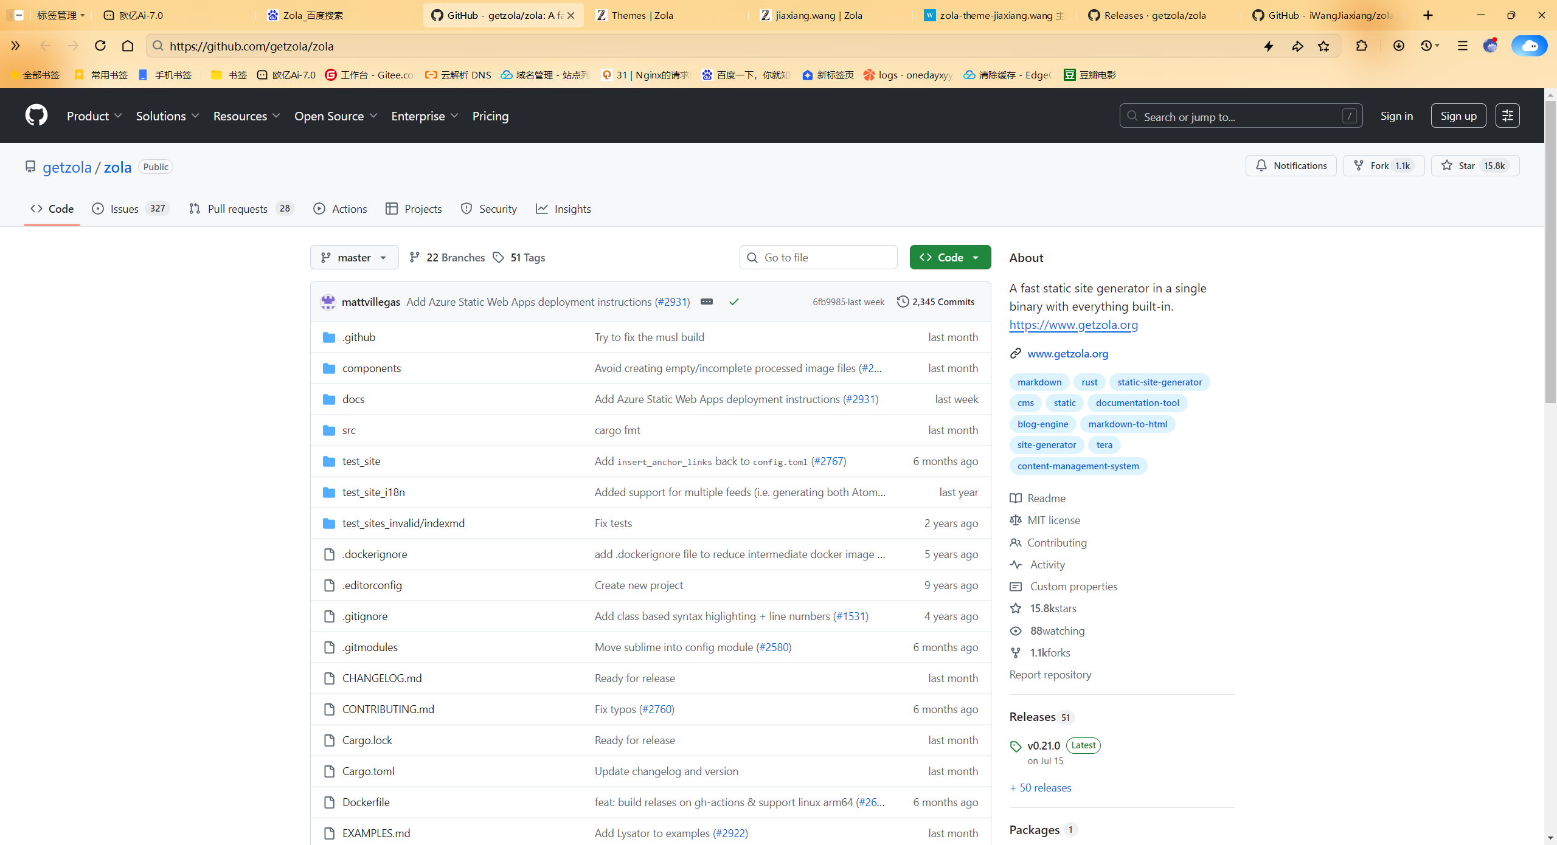This screenshot has height=845, width=1557.
Task: View the + 50 releases link
Action: click(x=1041, y=788)
